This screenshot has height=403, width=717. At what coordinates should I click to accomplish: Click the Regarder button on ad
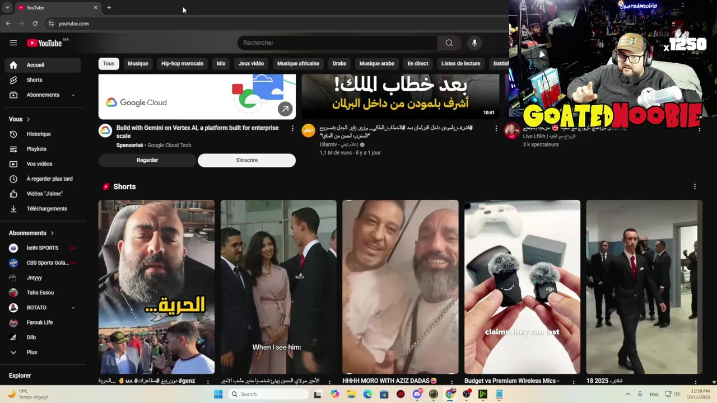(147, 160)
